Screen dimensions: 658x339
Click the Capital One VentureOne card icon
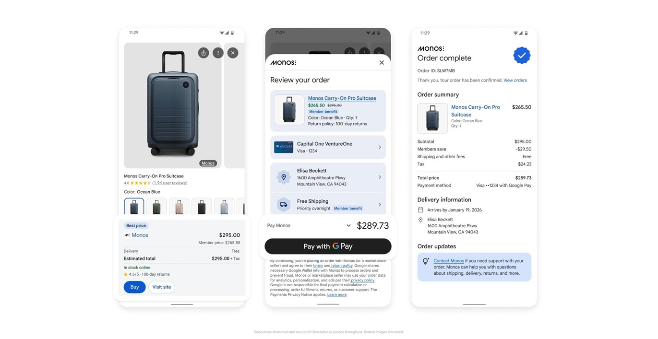pos(284,147)
